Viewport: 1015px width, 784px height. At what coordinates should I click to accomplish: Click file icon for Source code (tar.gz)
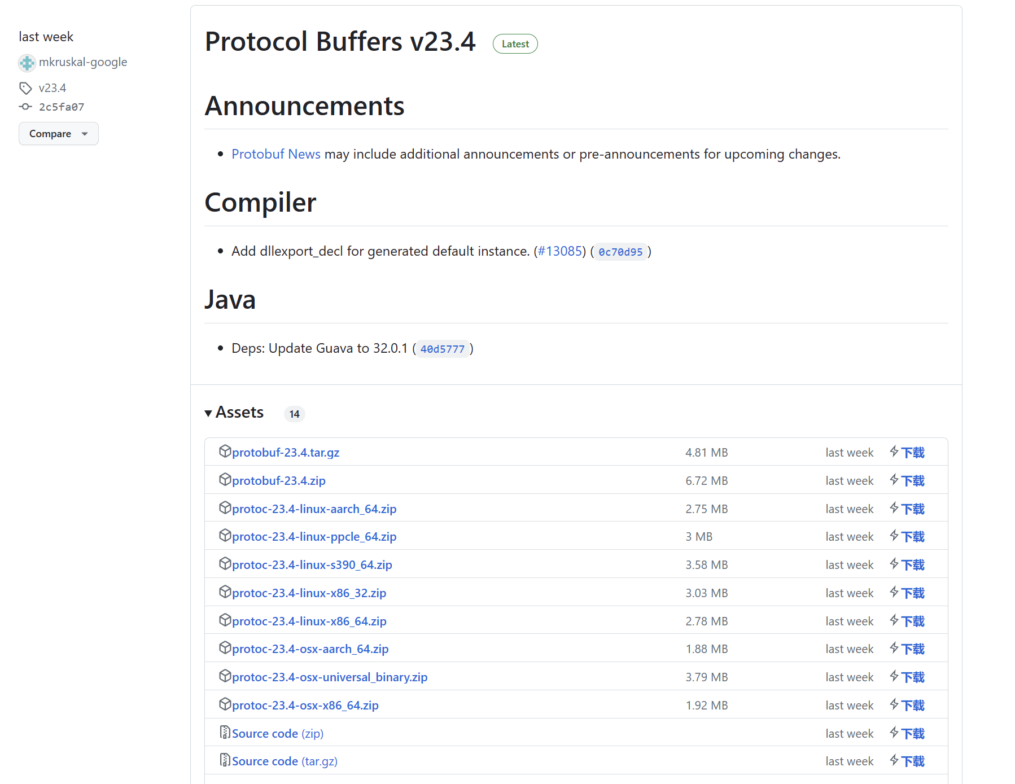point(225,760)
